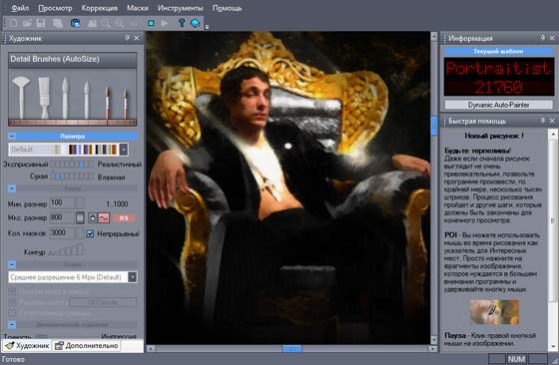Click the red RS toggle button
This screenshot has height=365, width=559.
[x=124, y=218]
